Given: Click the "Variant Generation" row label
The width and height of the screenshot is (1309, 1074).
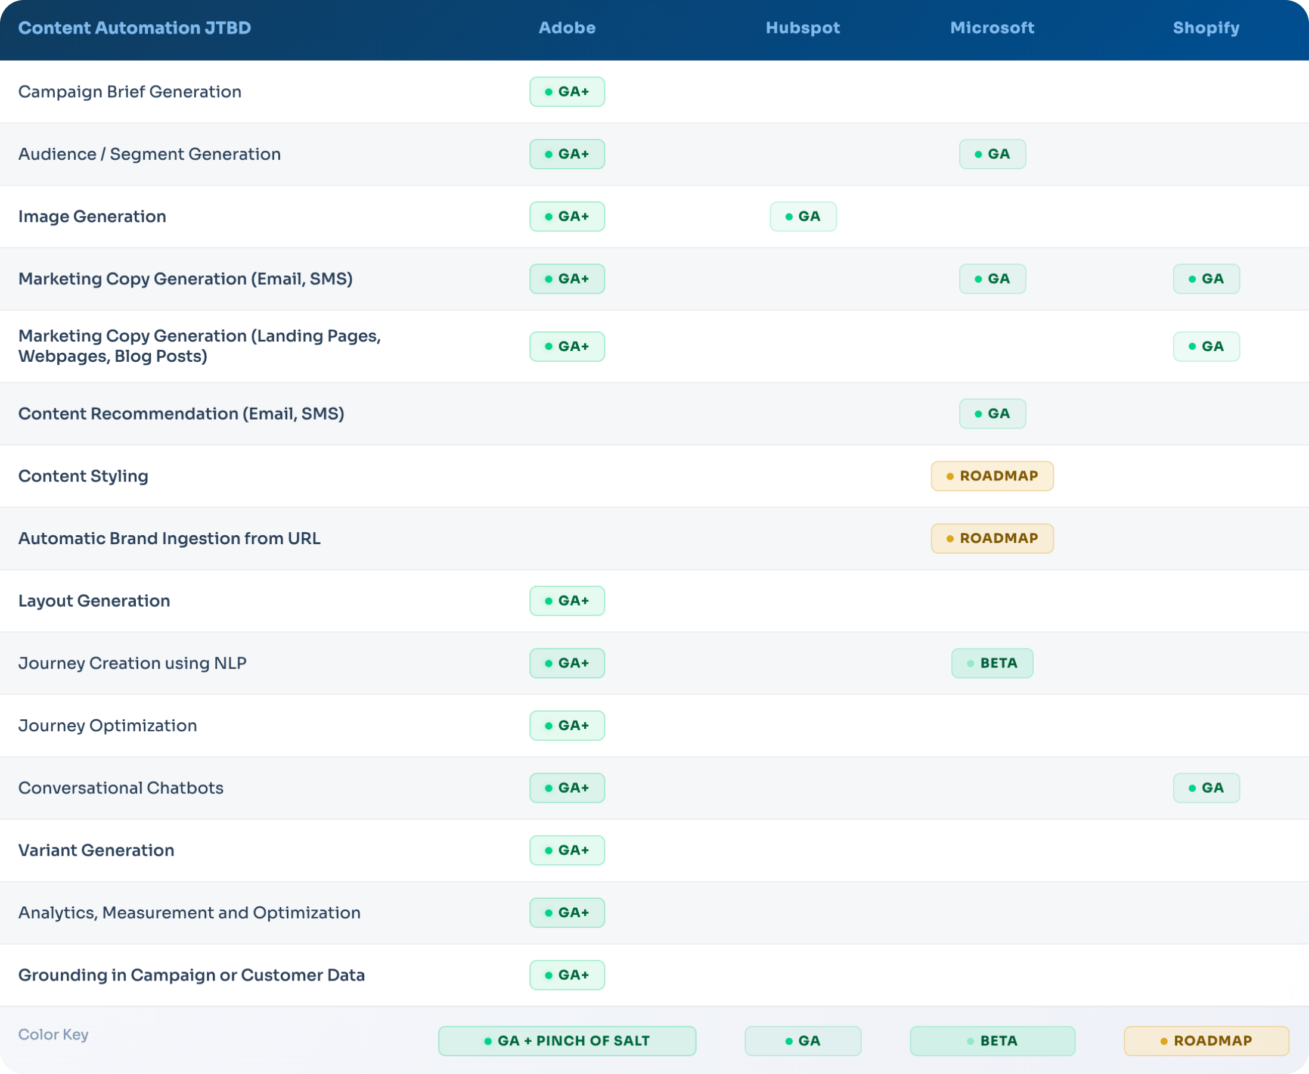Looking at the screenshot, I should (x=96, y=850).
